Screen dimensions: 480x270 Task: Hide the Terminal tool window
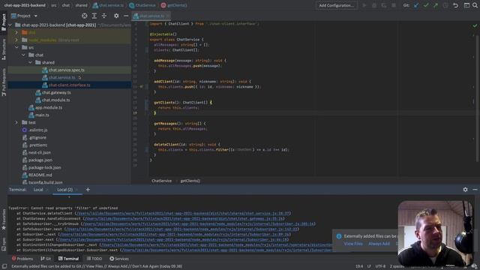[475, 190]
